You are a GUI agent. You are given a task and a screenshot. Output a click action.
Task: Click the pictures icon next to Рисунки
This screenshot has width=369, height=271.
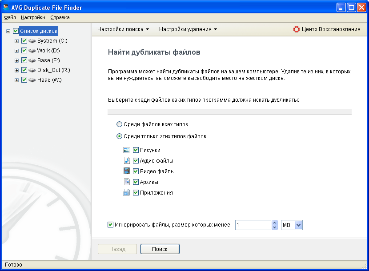click(x=127, y=150)
